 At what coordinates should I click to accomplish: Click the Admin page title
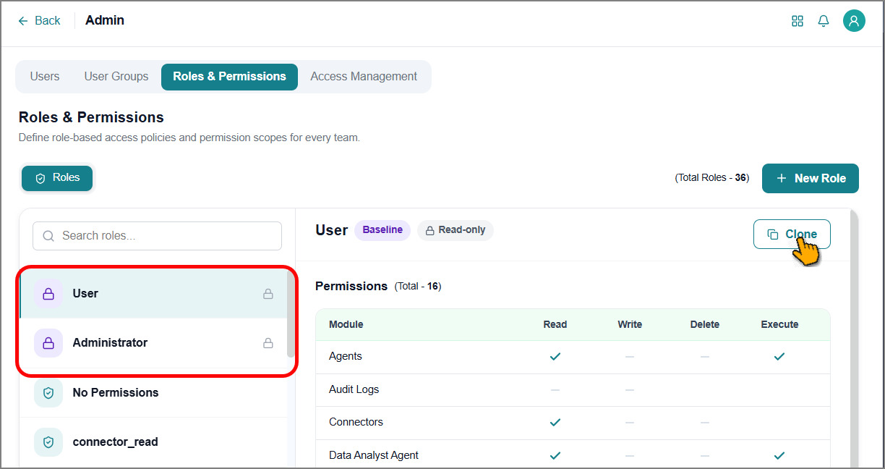coord(105,21)
